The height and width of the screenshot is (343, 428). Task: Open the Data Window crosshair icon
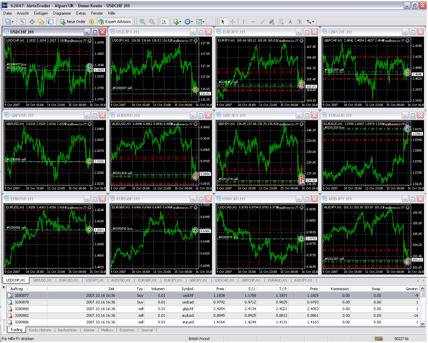32,22
